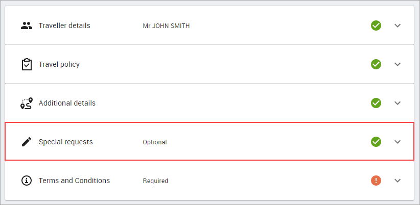Click the Special requests pencil icon

click(x=27, y=142)
